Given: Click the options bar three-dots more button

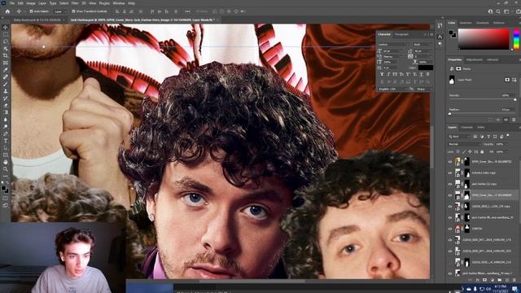Looking at the screenshot, I should (x=187, y=11).
